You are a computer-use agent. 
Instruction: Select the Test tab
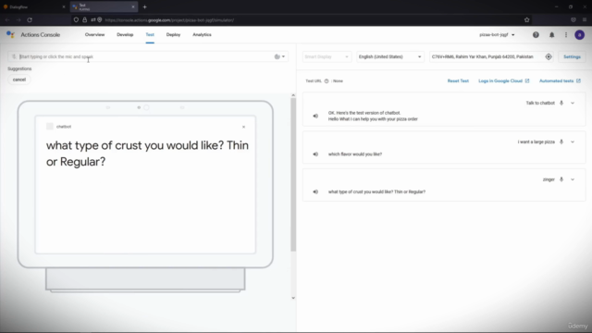pos(150,35)
